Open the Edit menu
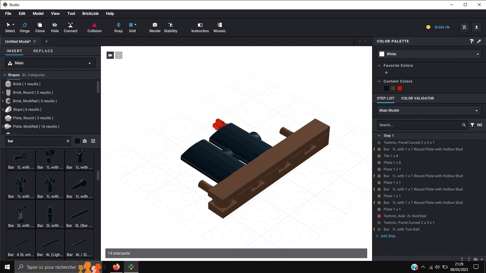 coord(22,14)
